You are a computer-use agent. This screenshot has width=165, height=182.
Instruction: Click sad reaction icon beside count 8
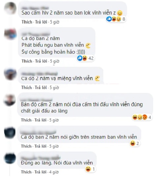119,19
